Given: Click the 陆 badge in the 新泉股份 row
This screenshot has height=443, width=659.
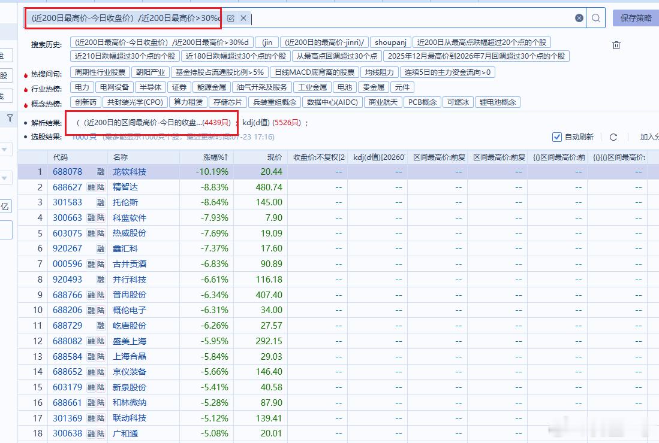Looking at the screenshot, I should click(101, 387).
